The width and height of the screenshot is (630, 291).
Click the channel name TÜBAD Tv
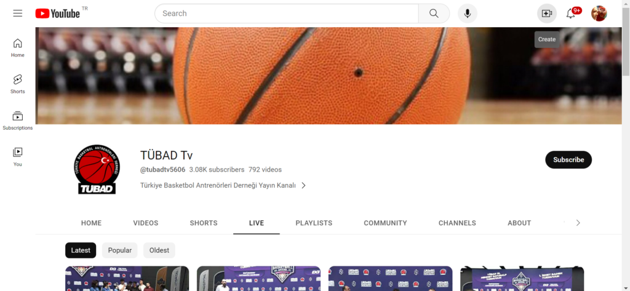click(x=166, y=155)
